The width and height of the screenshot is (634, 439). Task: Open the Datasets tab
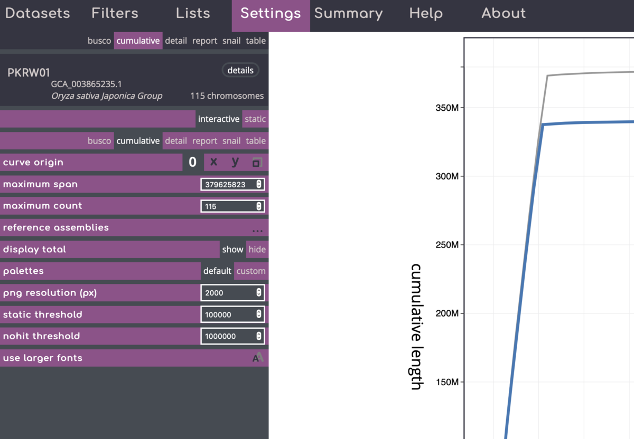pyautogui.click(x=38, y=13)
